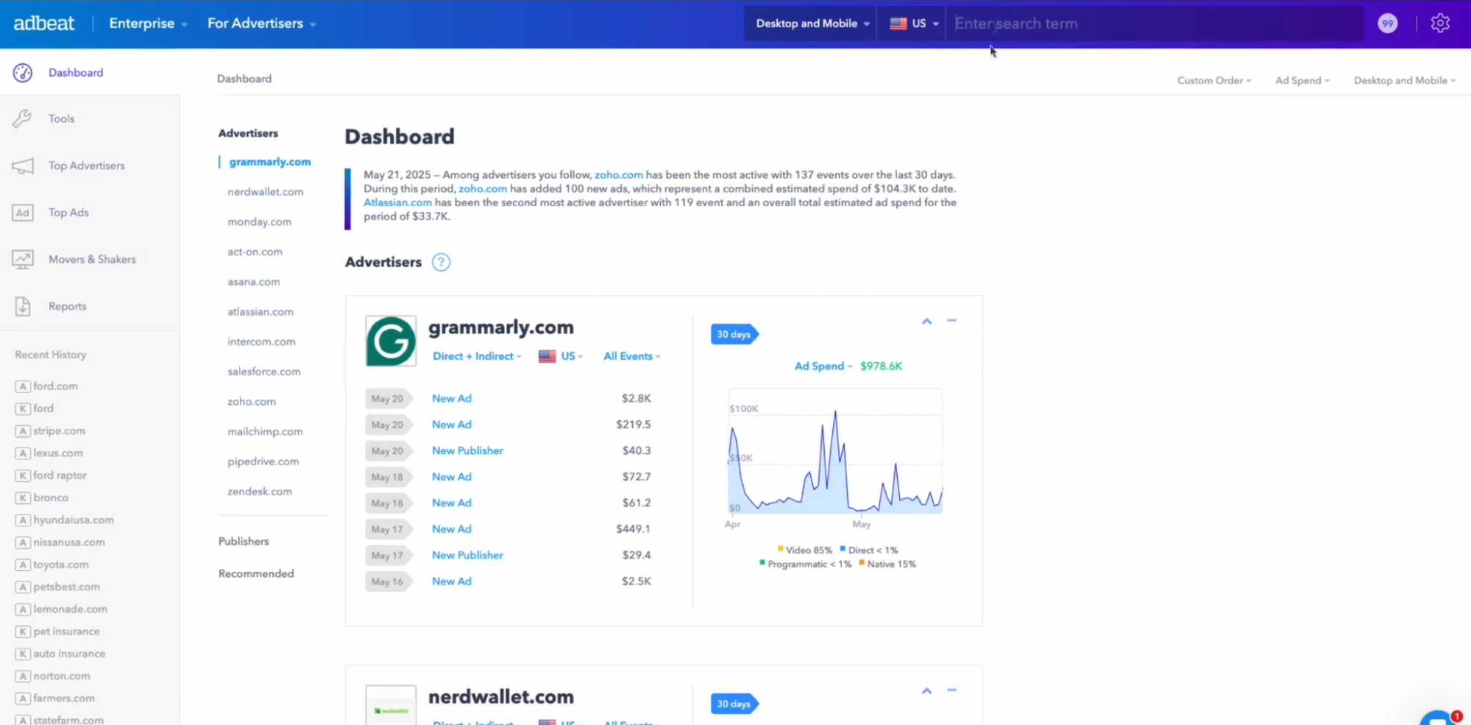Open grammarly card US country dropdown
The width and height of the screenshot is (1471, 725).
click(561, 356)
